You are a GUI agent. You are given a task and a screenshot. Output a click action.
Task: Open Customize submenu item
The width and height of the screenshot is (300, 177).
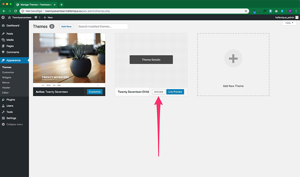8,72
